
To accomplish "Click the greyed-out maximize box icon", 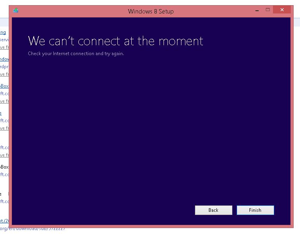I will pos(268,10).
